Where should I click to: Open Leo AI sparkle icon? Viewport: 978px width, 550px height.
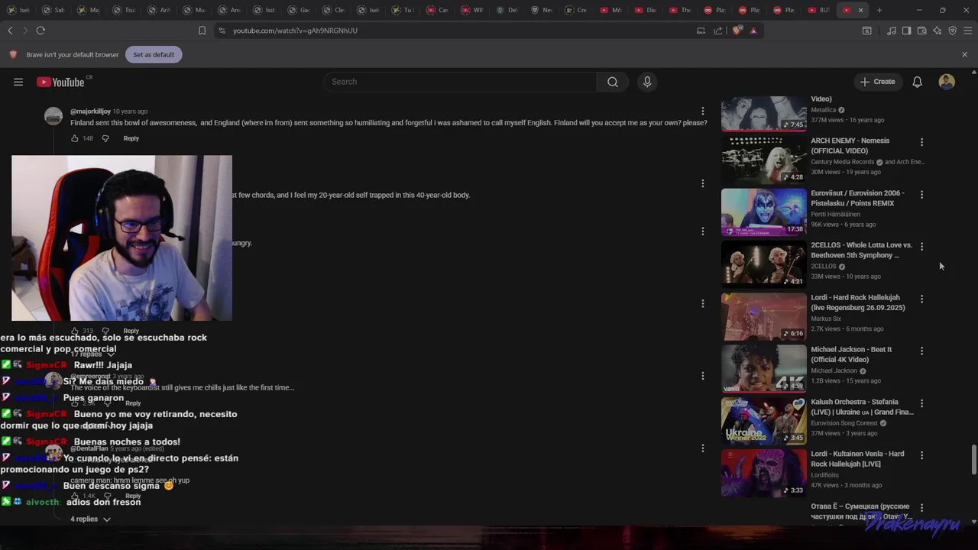pyautogui.click(x=937, y=31)
